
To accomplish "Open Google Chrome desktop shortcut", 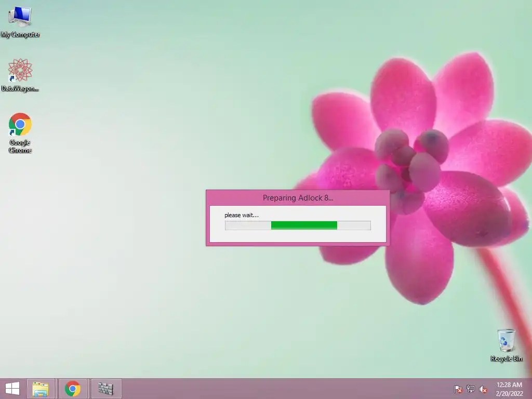I will coord(20,132).
